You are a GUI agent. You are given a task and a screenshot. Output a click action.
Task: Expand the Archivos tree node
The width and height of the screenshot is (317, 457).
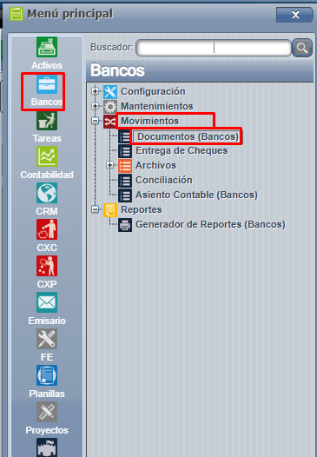coord(109,165)
